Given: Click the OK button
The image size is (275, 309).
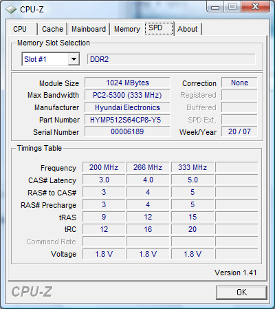Looking at the screenshot, I should pos(241,292).
